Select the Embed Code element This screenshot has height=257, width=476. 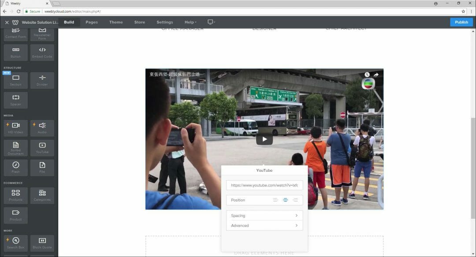point(42,53)
